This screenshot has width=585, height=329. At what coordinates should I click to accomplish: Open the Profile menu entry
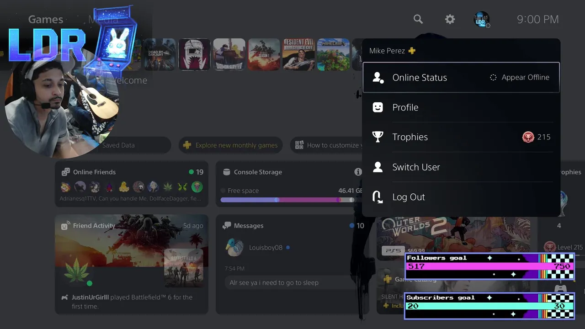[461, 107]
